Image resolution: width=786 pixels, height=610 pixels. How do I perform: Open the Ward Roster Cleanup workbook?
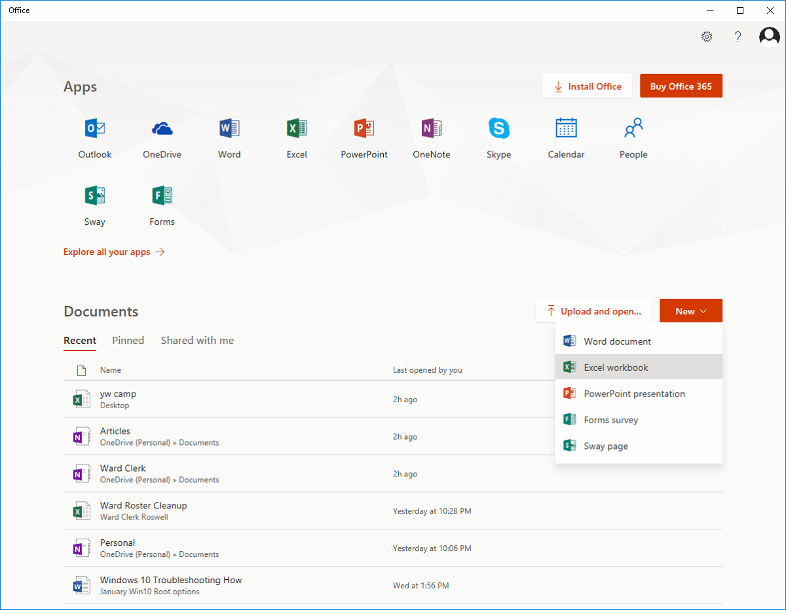(x=143, y=505)
